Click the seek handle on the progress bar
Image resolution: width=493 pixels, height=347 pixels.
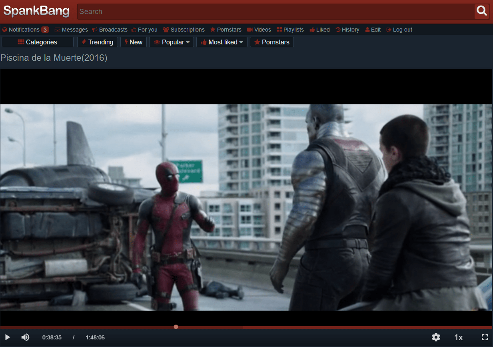click(176, 327)
